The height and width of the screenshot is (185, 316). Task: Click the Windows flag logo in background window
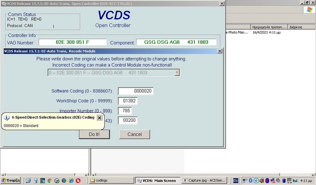309,9
